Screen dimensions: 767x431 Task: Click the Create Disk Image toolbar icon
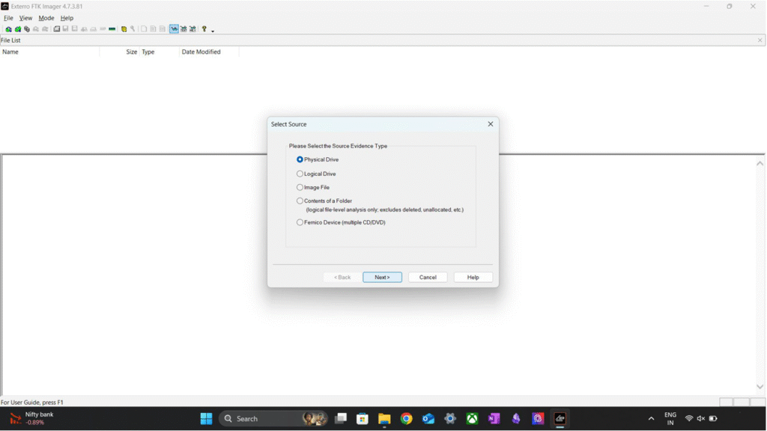(57, 29)
